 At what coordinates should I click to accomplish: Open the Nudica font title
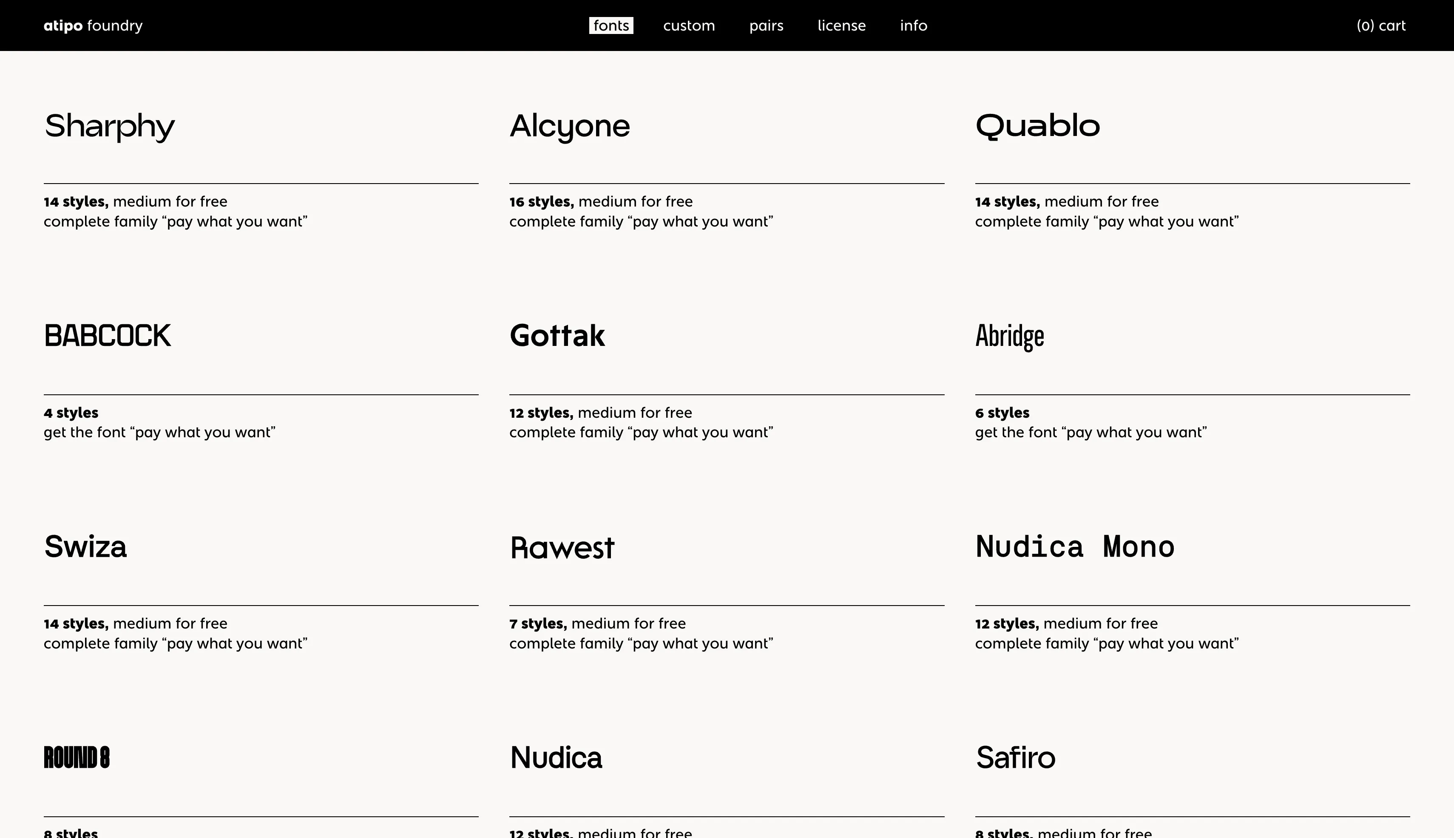pos(556,757)
